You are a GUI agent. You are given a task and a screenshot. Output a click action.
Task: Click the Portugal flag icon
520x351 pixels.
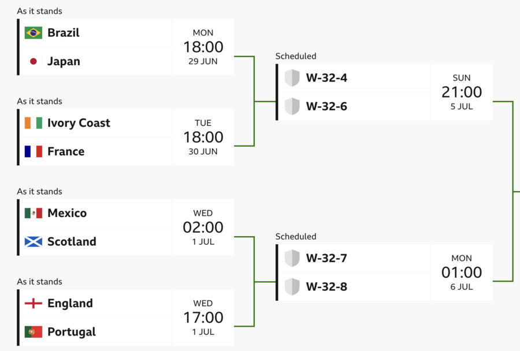coord(33,332)
